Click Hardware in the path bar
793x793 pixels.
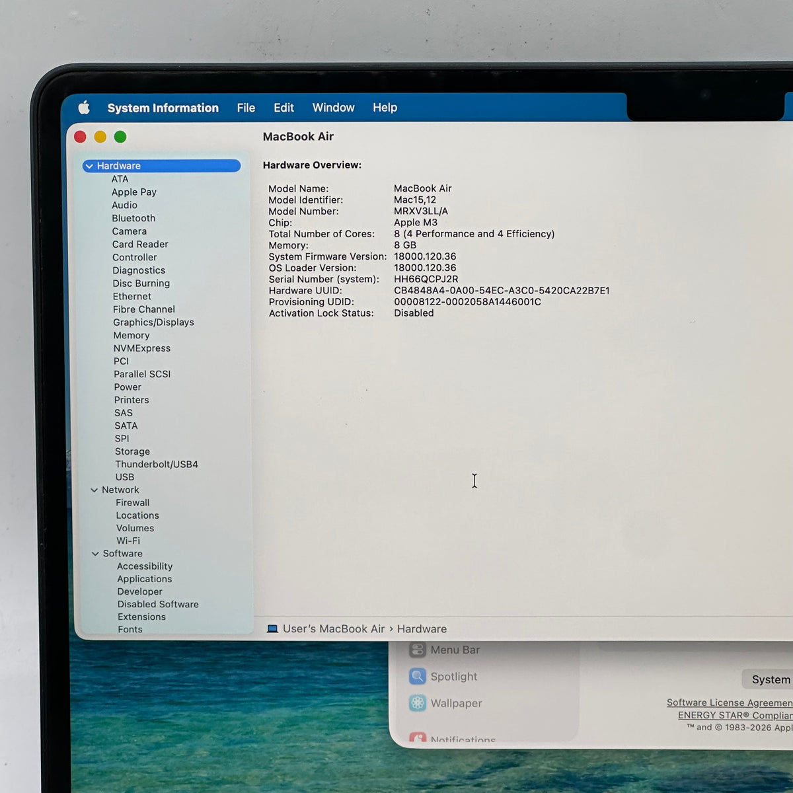[x=422, y=629]
